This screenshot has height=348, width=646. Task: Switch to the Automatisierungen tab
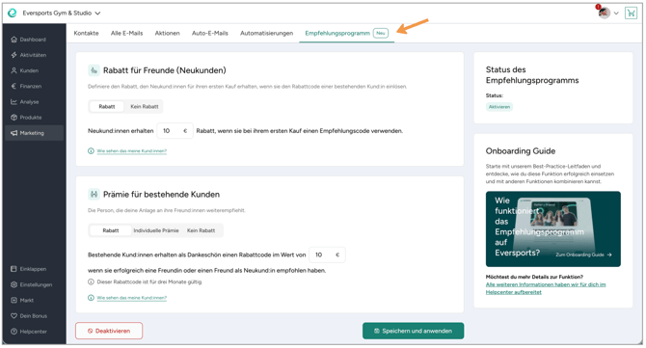pyautogui.click(x=266, y=34)
